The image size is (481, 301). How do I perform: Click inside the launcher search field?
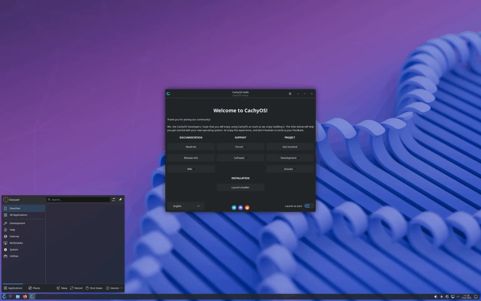click(x=78, y=199)
